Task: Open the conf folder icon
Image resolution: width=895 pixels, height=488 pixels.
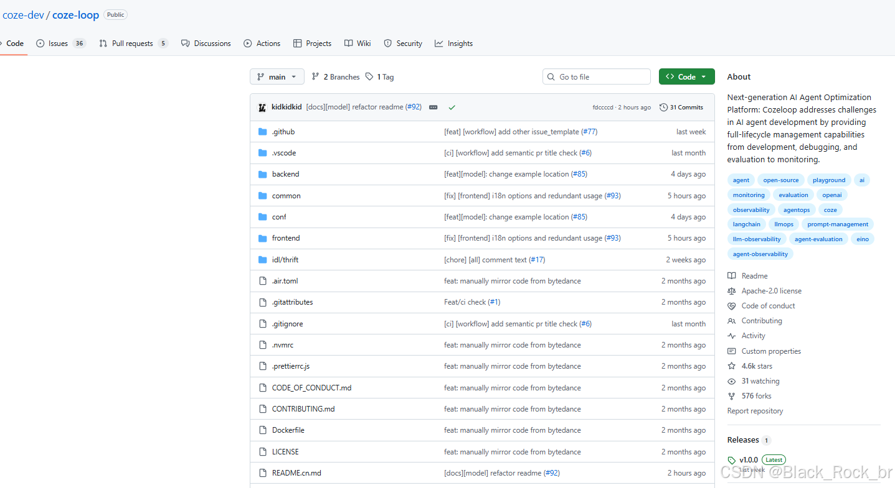Action: (263, 217)
